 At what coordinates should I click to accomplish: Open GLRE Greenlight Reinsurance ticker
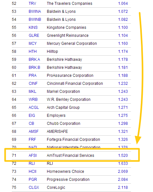[34, 36]
